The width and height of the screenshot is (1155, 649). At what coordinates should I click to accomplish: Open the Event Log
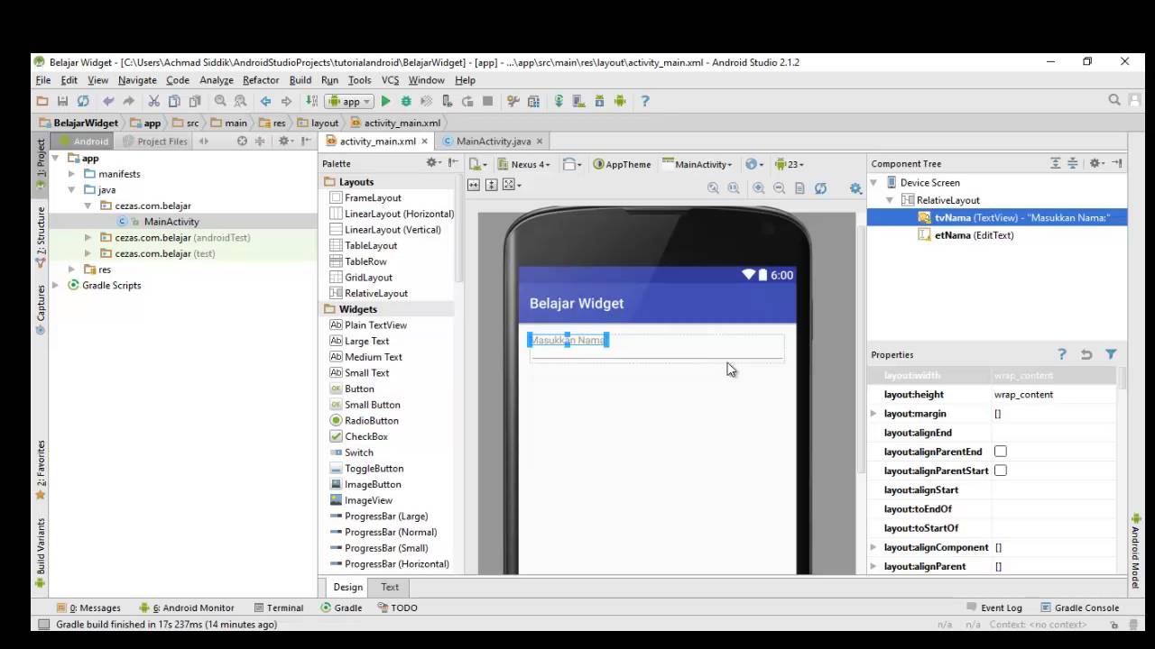pos(994,608)
